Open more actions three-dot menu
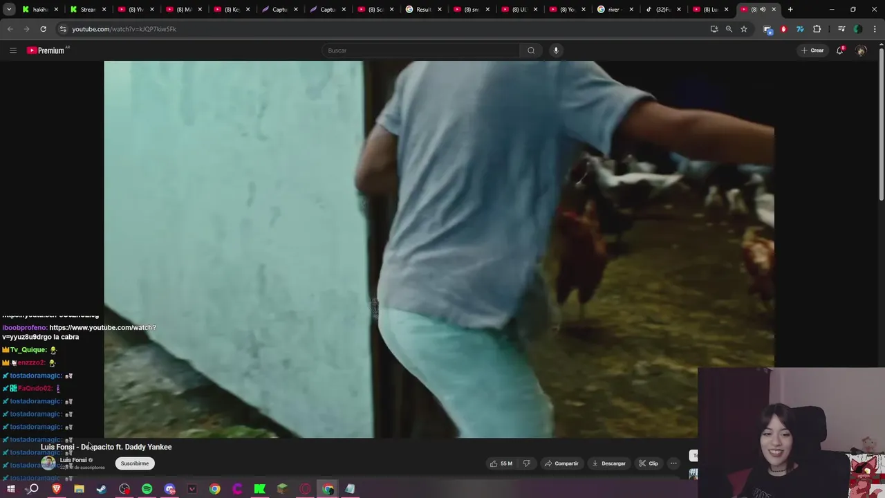 pos(673,463)
